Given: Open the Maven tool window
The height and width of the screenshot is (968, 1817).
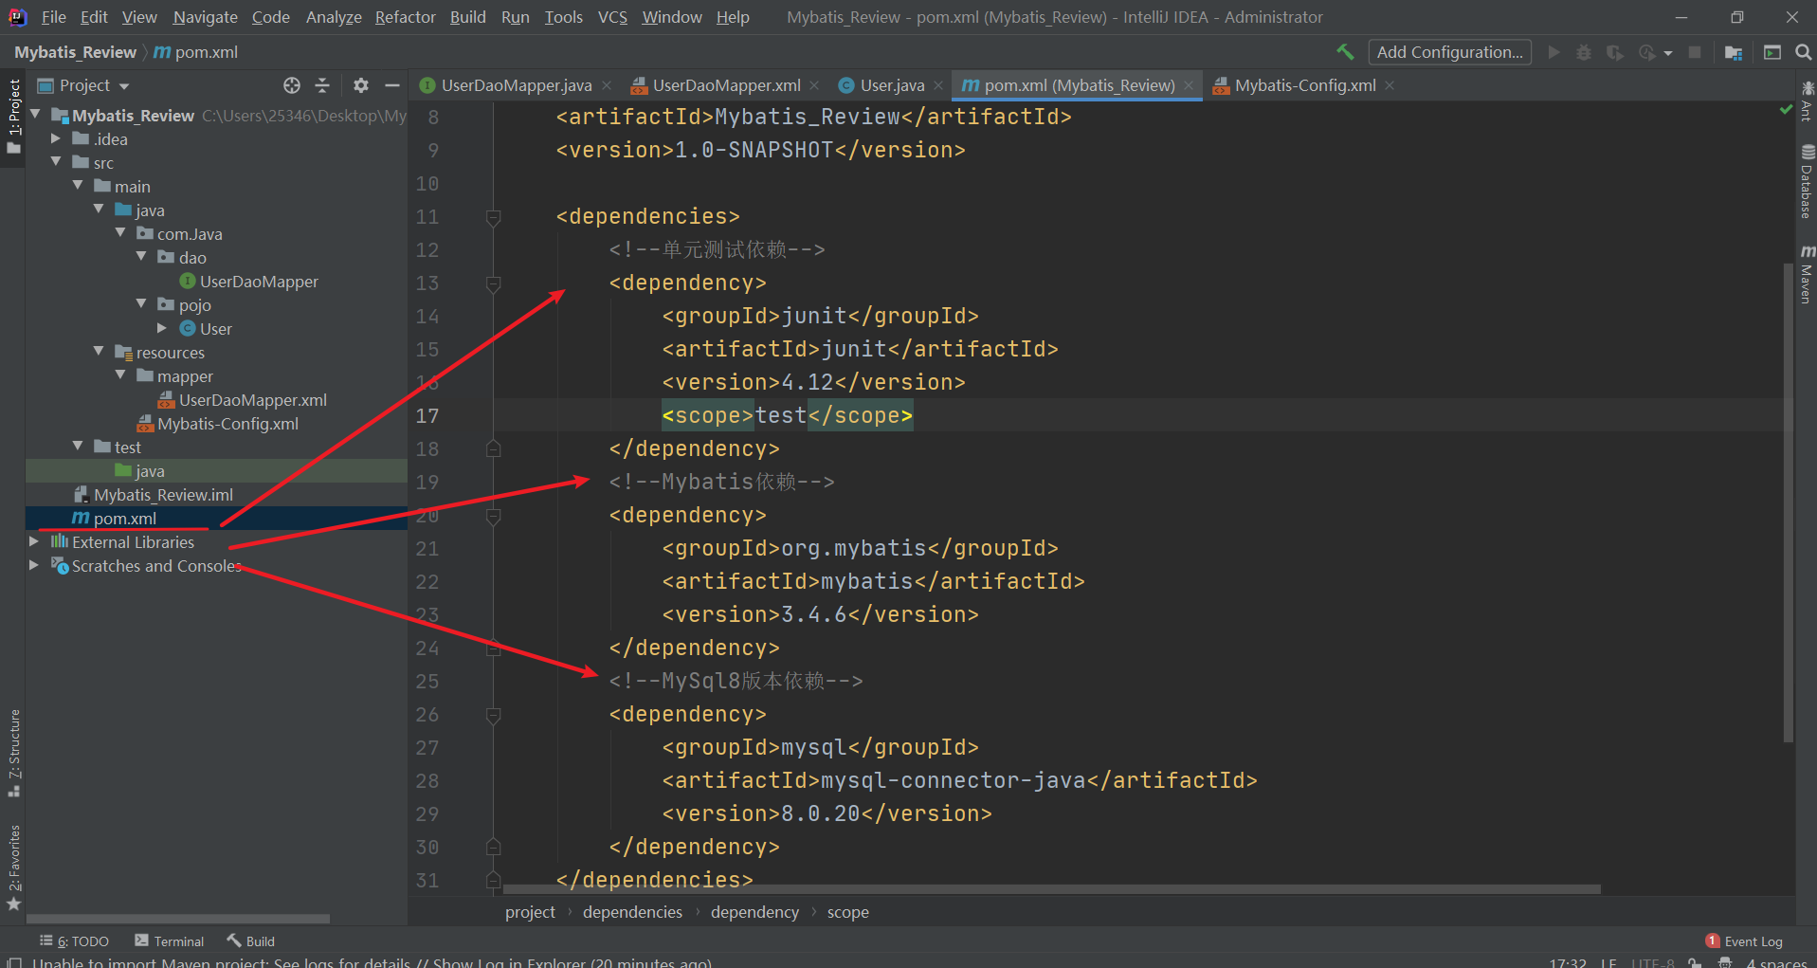Looking at the screenshot, I should (1807, 275).
